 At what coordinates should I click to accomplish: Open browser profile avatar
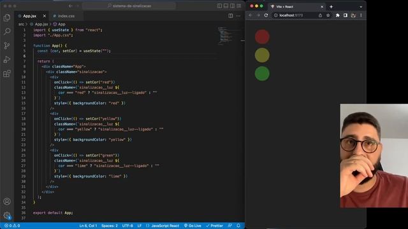coord(353,15)
